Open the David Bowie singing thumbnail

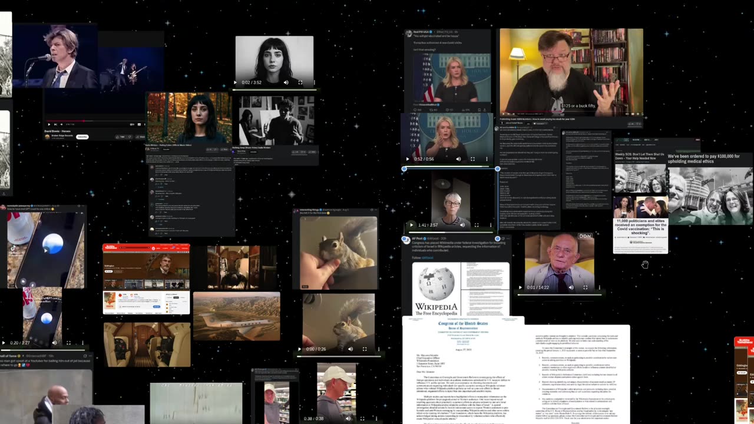coord(55,57)
